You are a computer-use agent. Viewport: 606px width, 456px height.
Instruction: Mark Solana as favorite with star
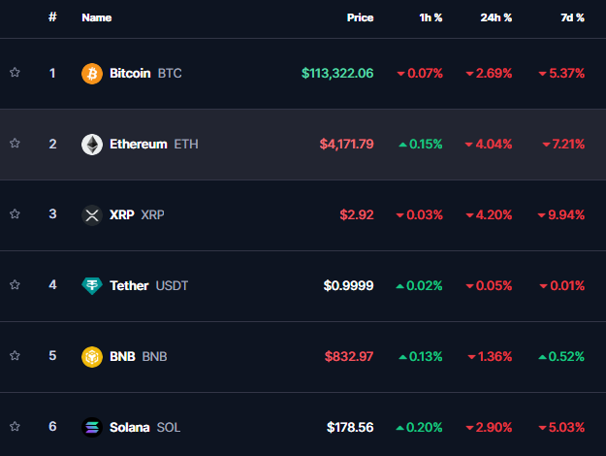click(x=15, y=426)
